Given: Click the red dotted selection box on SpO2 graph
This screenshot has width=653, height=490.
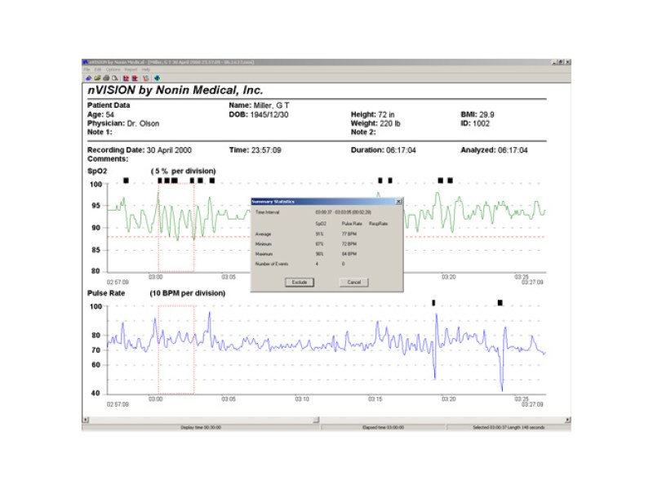Looking at the screenshot, I should tap(176, 228).
